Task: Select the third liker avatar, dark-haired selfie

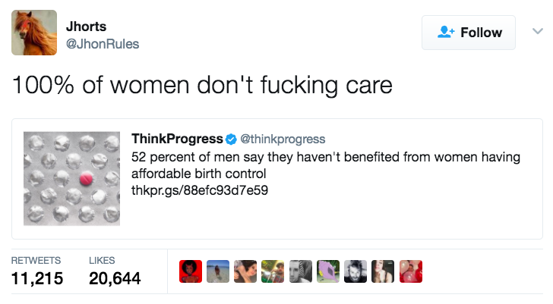Action: pyautogui.click(x=245, y=271)
